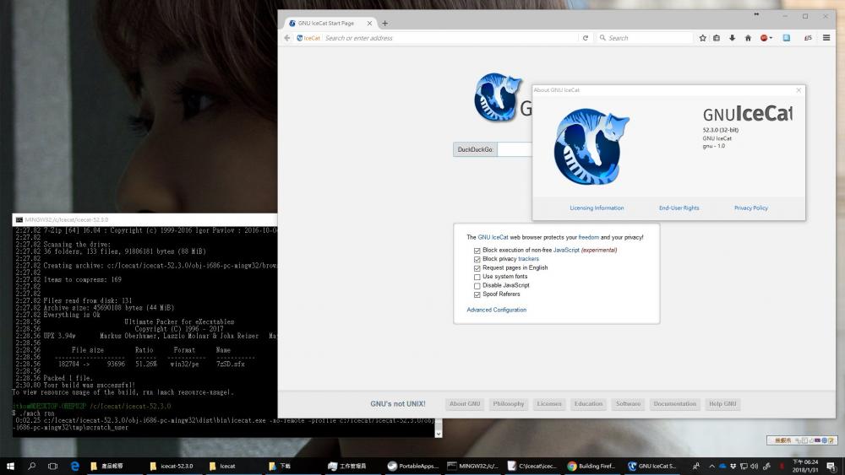This screenshot has height=475, width=845.
Task: Open Licensing Information link
Action: [x=597, y=208]
